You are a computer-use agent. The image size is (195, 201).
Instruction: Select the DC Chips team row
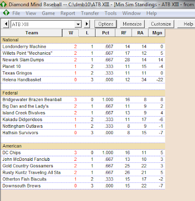tap(83, 153)
